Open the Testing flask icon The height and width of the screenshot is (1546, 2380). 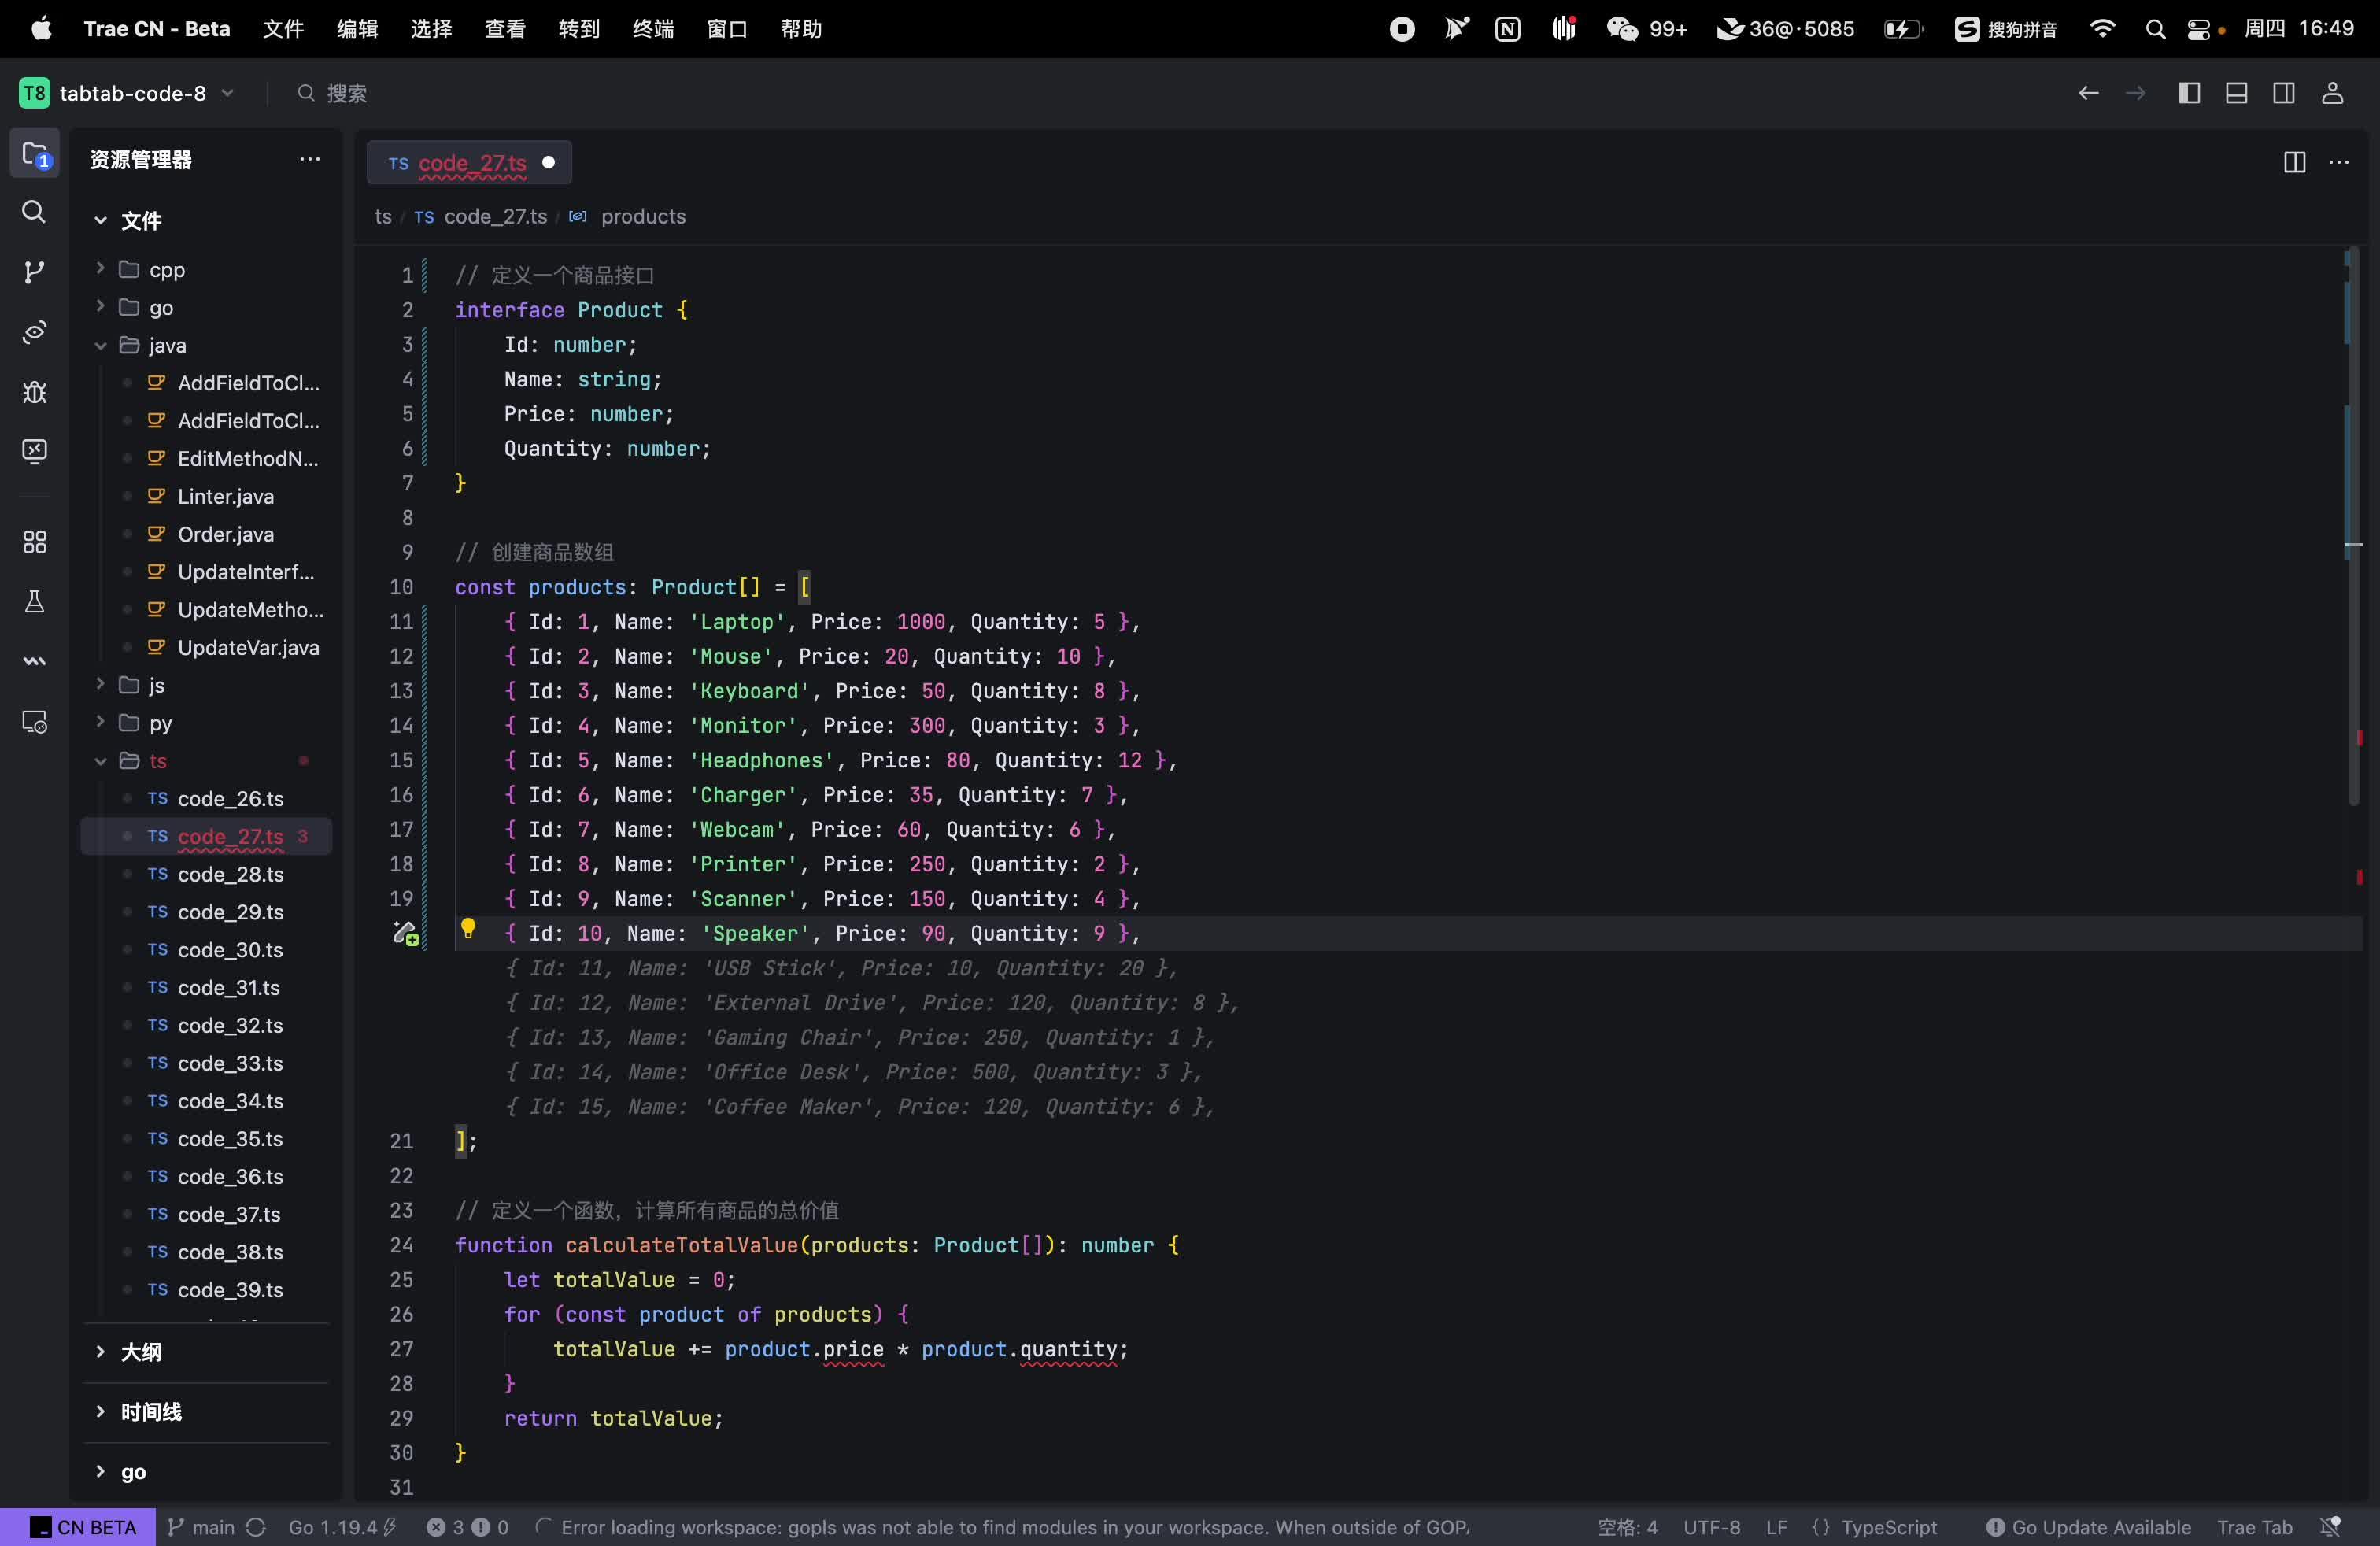pyautogui.click(x=34, y=602)
